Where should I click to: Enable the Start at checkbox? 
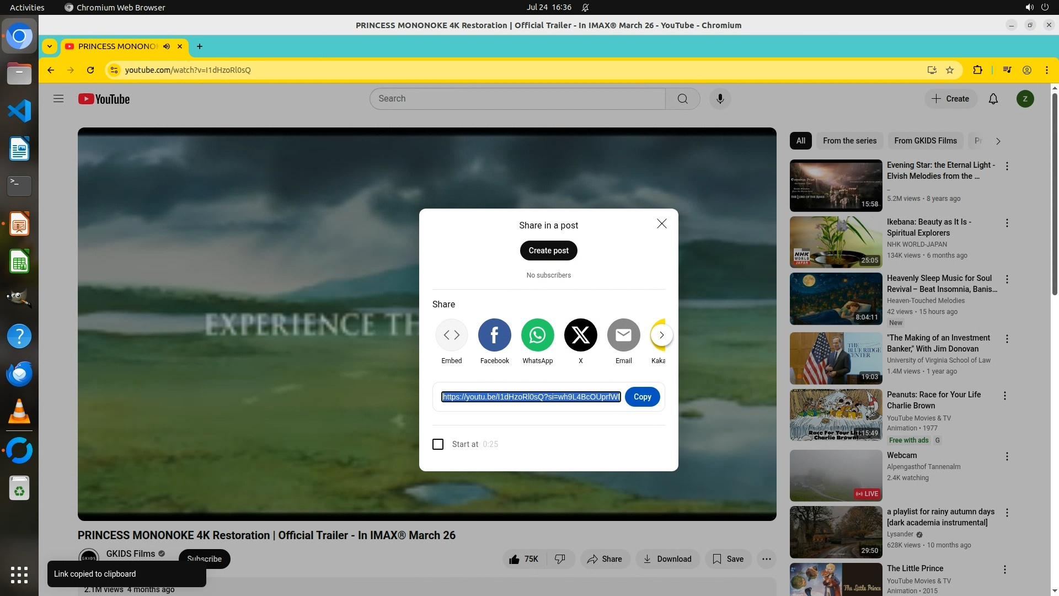(x=438, y=444)
